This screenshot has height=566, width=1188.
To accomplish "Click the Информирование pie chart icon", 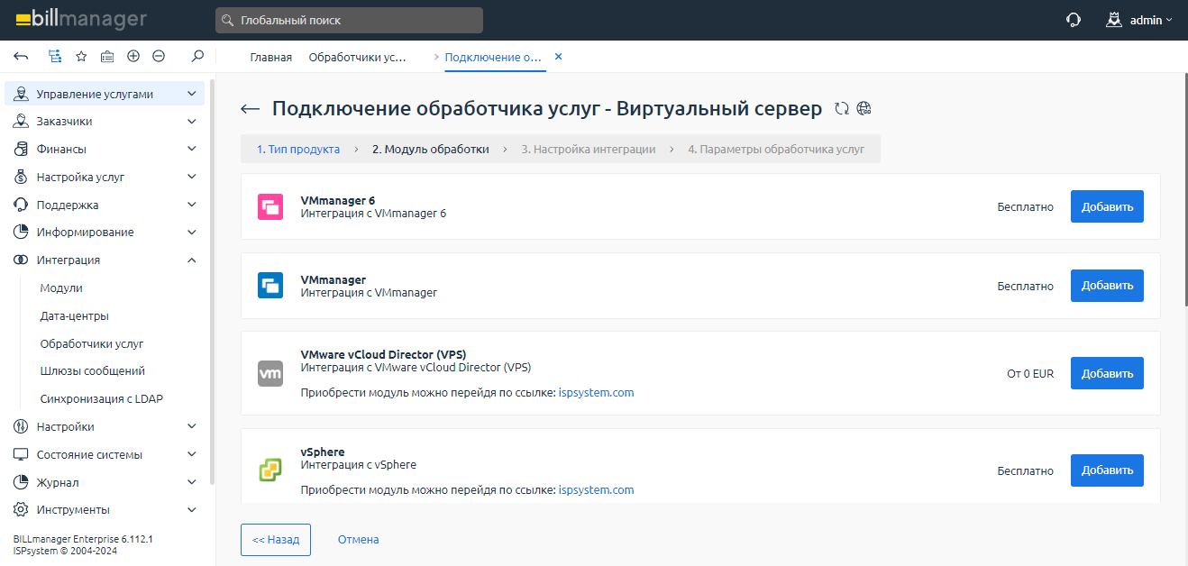I will click(21, 232).
